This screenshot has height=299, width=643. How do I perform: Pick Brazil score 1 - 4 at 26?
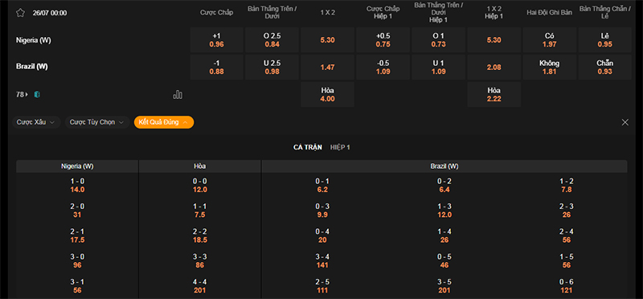444,236
